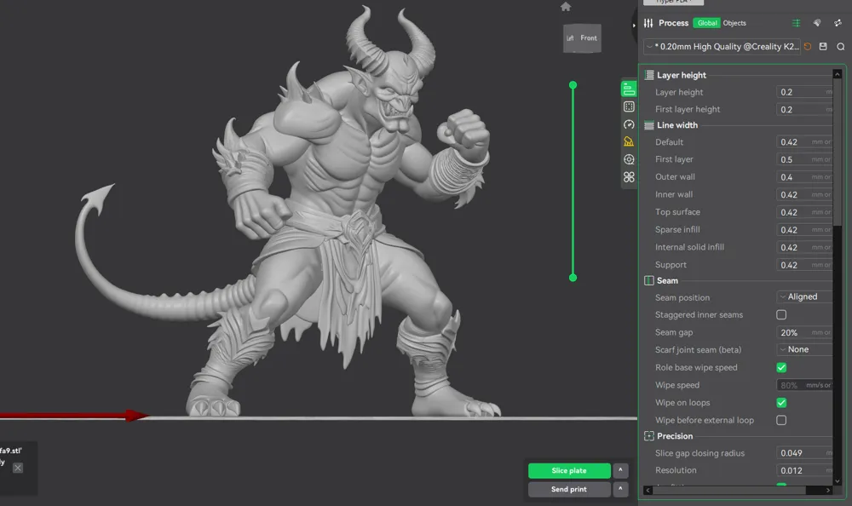Switch to Global process mode
This screenshot has width=852, height=506.
(706, 23)
